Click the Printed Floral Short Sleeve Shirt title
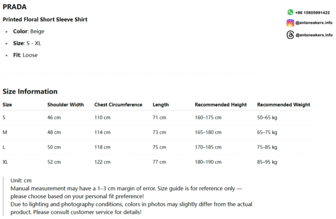Screen dimensions: 336x219 pyautogui.click(x=45, y=20)
